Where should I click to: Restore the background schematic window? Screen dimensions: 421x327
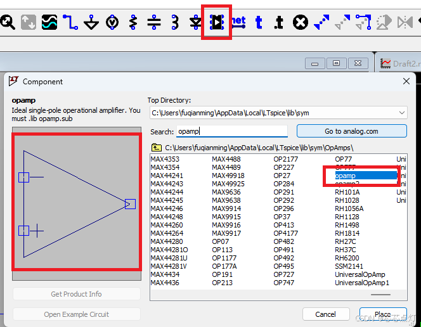pos(336,63)
